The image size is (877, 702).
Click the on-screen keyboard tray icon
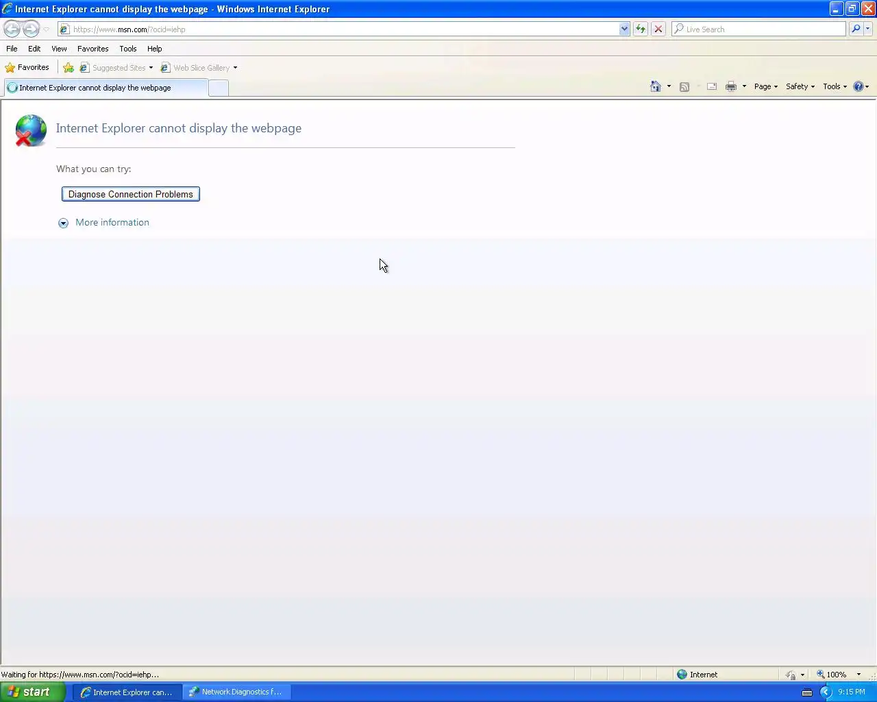point(807,692)
